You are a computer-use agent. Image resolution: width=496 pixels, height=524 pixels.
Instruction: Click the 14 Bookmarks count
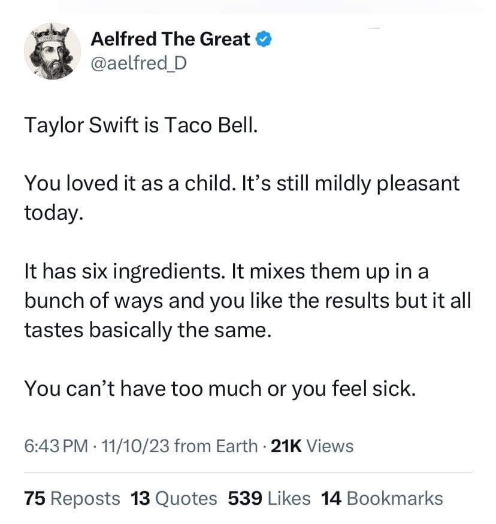click(382, 498)
